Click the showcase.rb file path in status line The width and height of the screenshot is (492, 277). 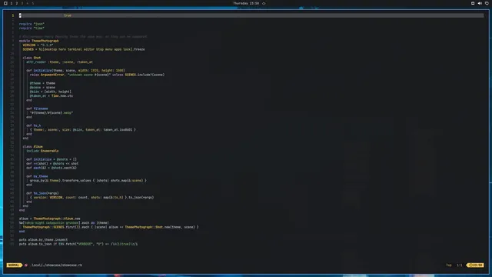tap(56, 265)
